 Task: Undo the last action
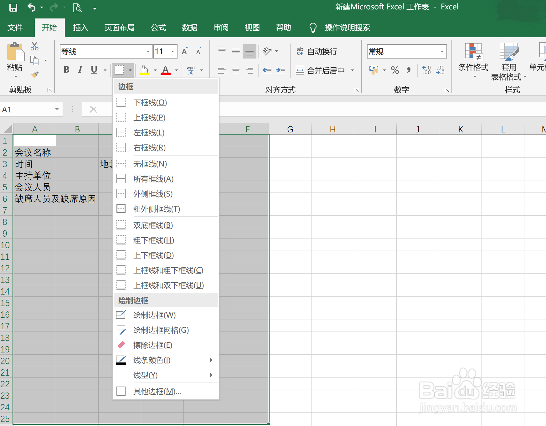[31, 8]
